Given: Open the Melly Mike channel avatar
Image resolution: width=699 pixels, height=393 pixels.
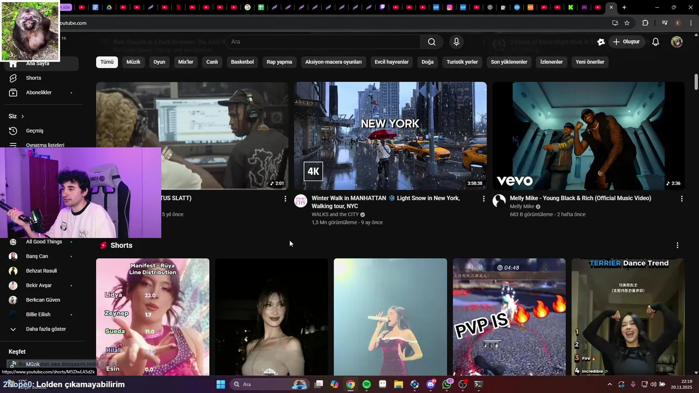Looking at the screenshot, I should click(499, 201).
